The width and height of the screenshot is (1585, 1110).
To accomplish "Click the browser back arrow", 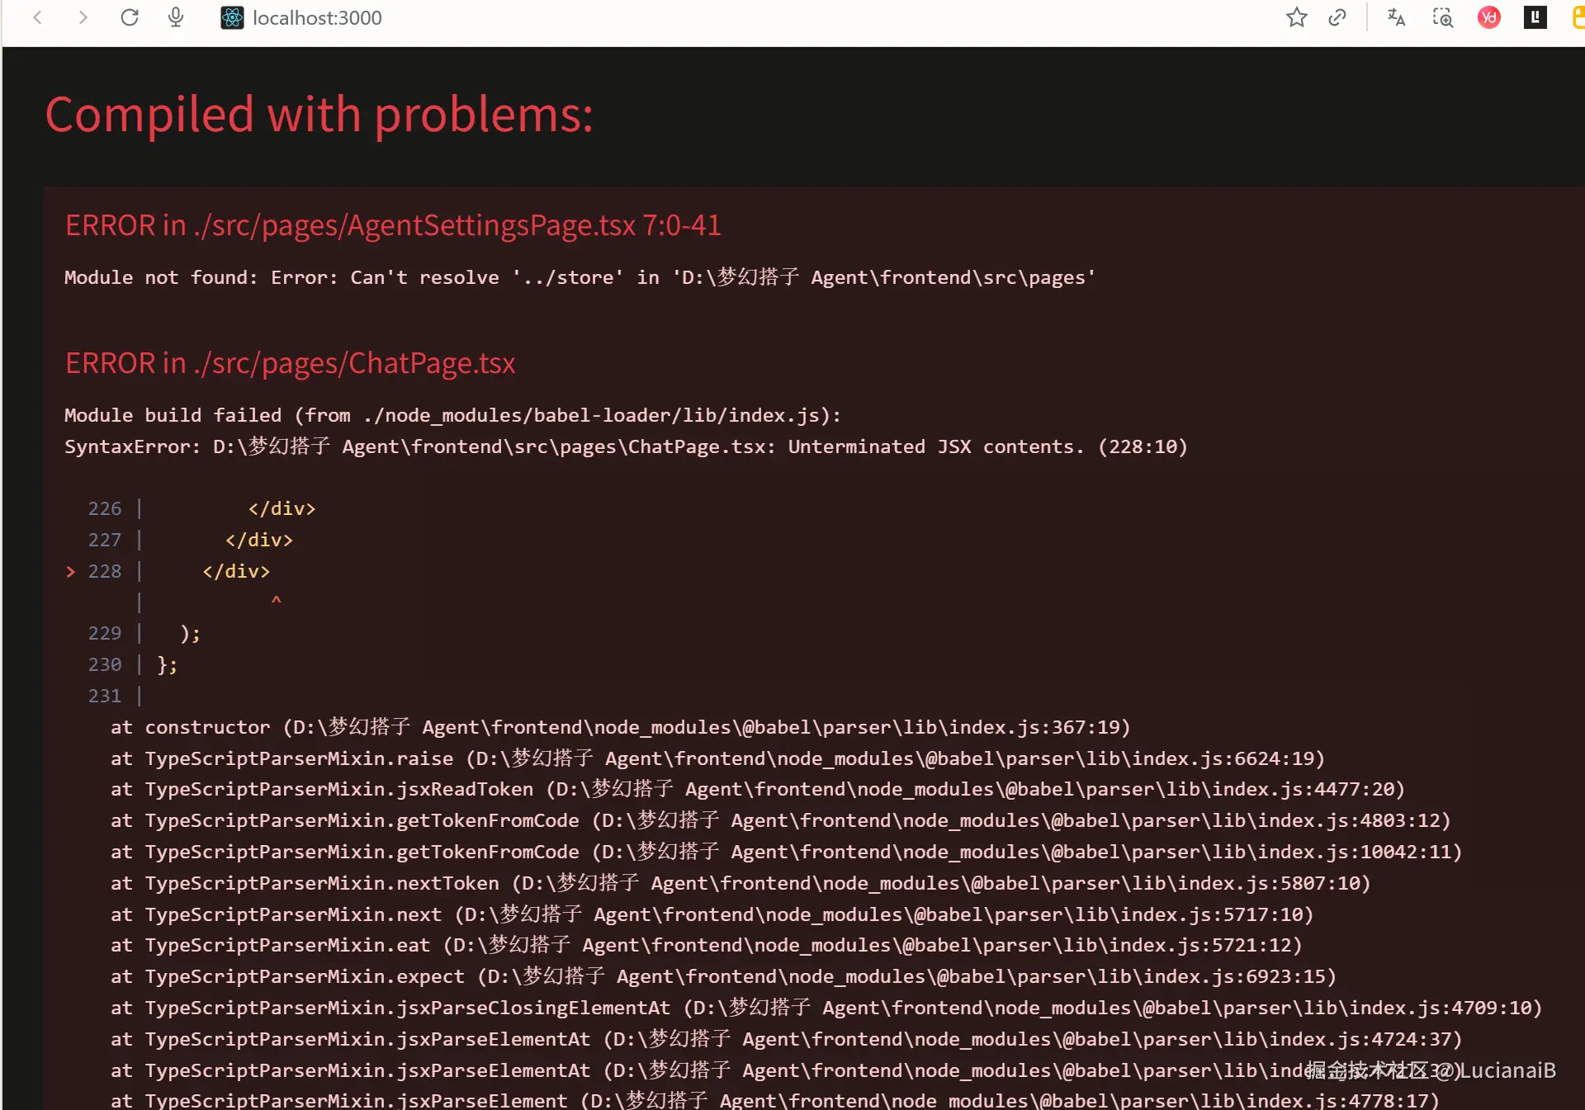I will (x=38, y=17).
